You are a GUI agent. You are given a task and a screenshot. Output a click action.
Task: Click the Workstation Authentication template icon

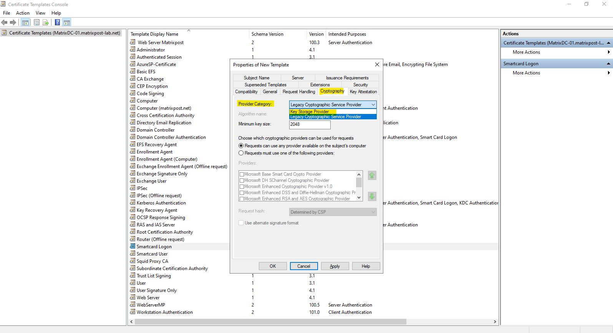pyautogui.click(x=133, y=312)
